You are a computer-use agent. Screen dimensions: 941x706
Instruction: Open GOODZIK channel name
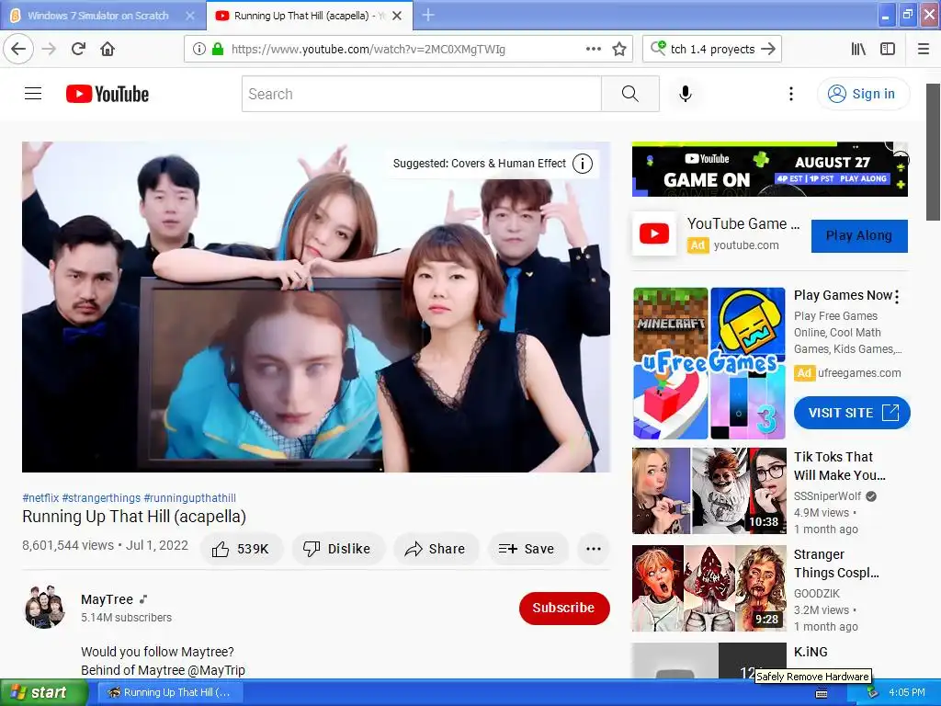817,593
